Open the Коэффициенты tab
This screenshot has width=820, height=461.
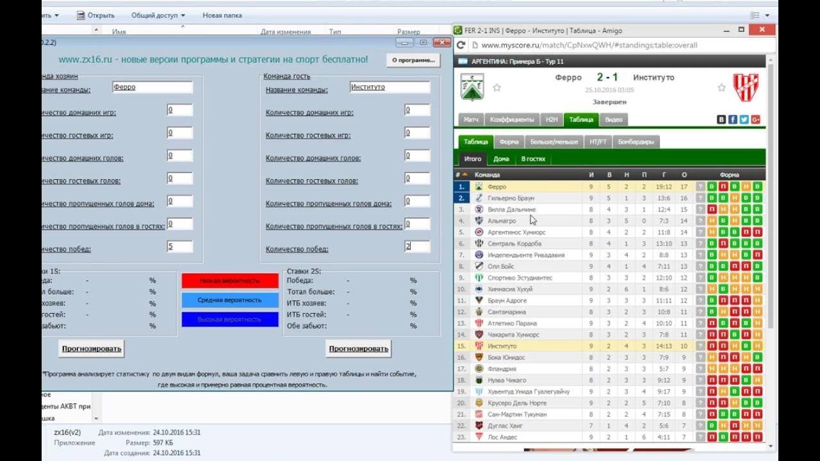point(512,120)
